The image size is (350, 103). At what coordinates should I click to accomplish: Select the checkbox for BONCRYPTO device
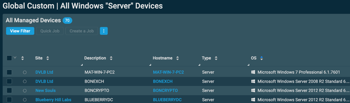click(x=9, y=91)
